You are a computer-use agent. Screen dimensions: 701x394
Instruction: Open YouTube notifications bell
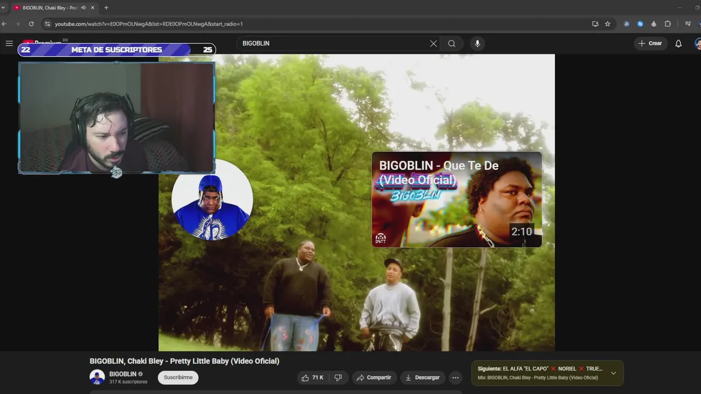[679, 43]
